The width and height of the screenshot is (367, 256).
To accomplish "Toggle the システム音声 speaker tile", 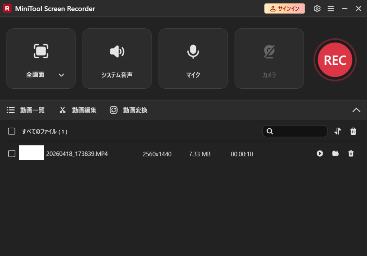I will pos(117,58).
